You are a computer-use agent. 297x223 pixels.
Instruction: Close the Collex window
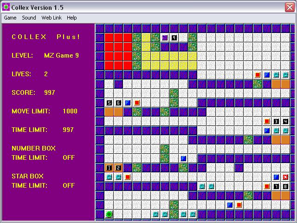point(290,7)
